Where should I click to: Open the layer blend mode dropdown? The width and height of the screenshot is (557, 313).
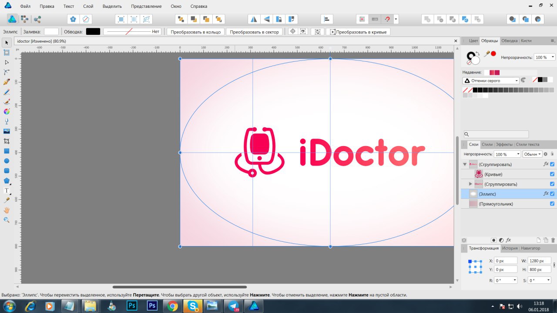(x=532, y=154)
